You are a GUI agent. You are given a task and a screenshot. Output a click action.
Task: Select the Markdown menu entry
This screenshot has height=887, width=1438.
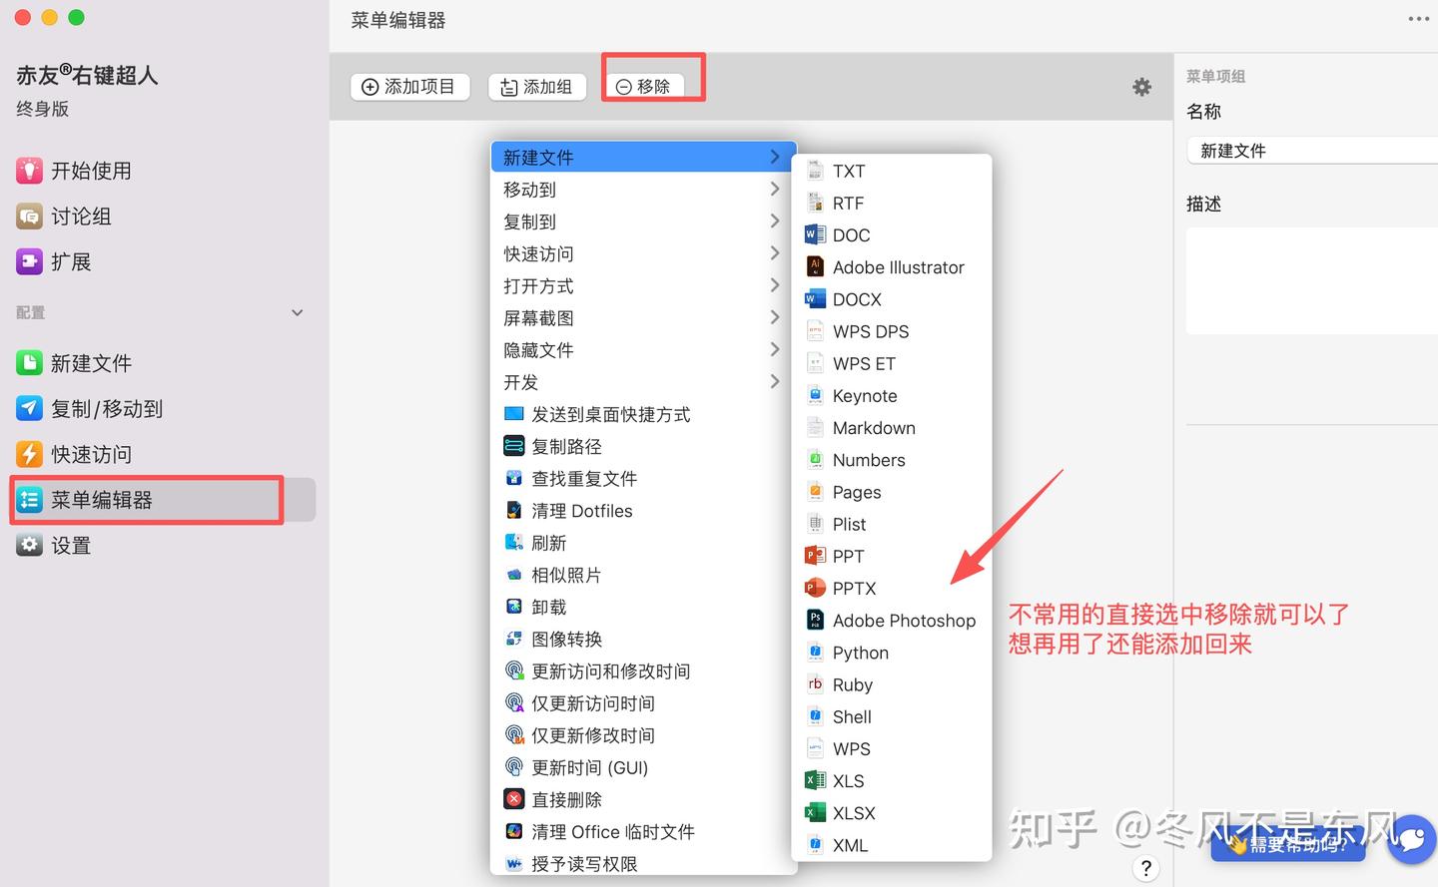(x=892, y=428)
